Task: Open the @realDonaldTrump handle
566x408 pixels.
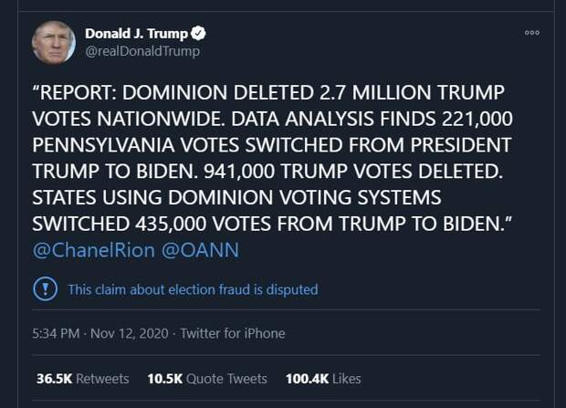Action: click(x=142, y=51)
